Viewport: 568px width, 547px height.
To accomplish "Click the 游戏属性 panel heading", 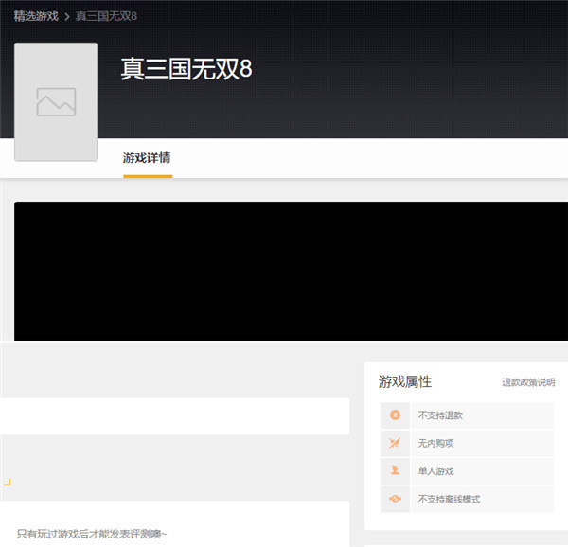I will click(x=405, y=381).
